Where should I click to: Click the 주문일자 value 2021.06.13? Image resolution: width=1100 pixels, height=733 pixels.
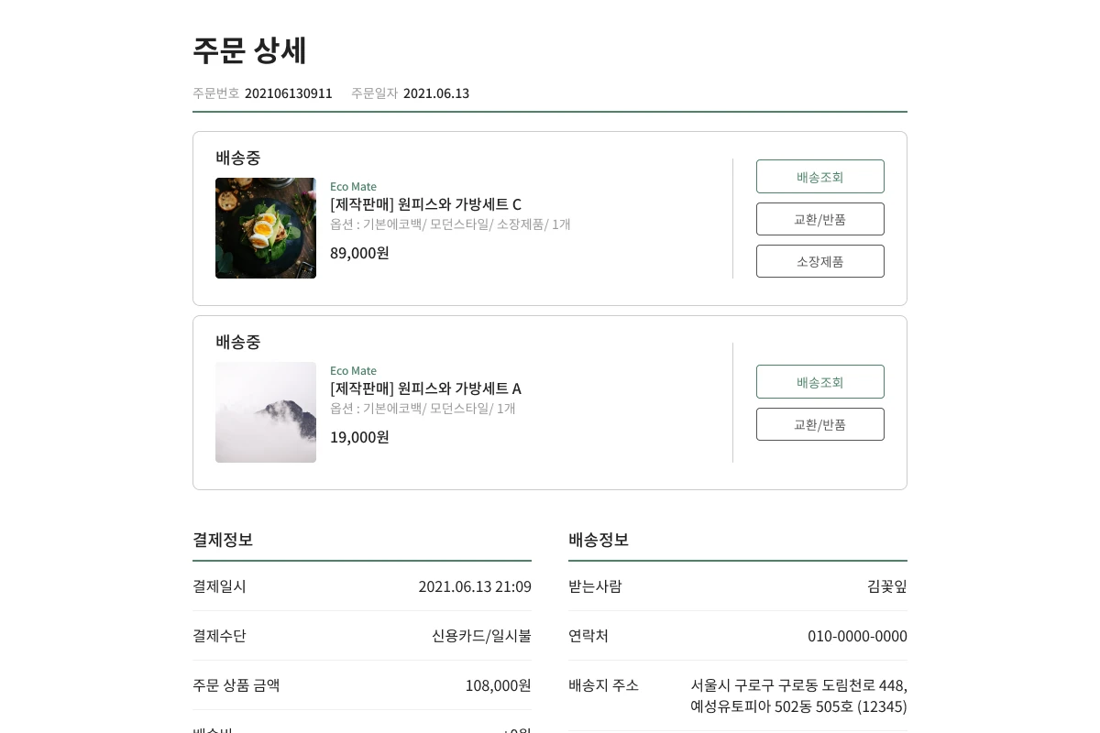click(436, 93)
